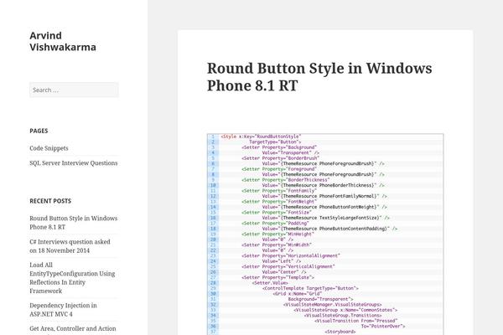Open Get Area, Controller and Action post
503x335 pixels.
click(x=73, y=328)
